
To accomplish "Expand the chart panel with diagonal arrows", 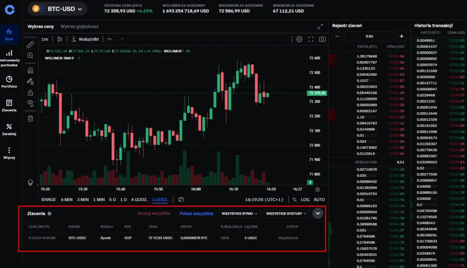I will tap(320, 26).
